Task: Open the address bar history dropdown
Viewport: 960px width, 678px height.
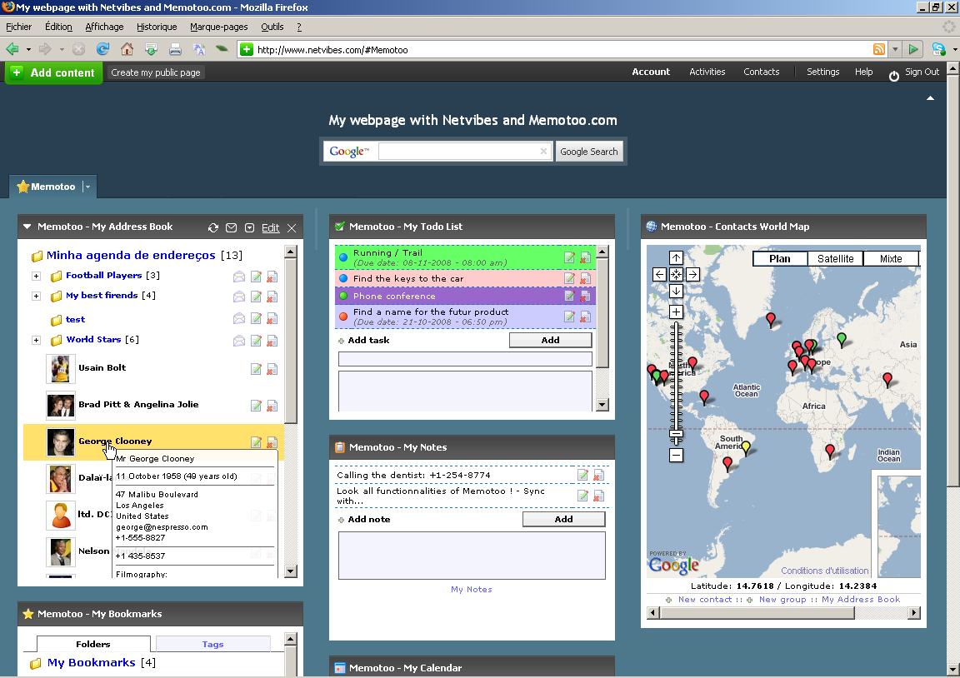Action: pyautogui.click(x=895, y=50)
